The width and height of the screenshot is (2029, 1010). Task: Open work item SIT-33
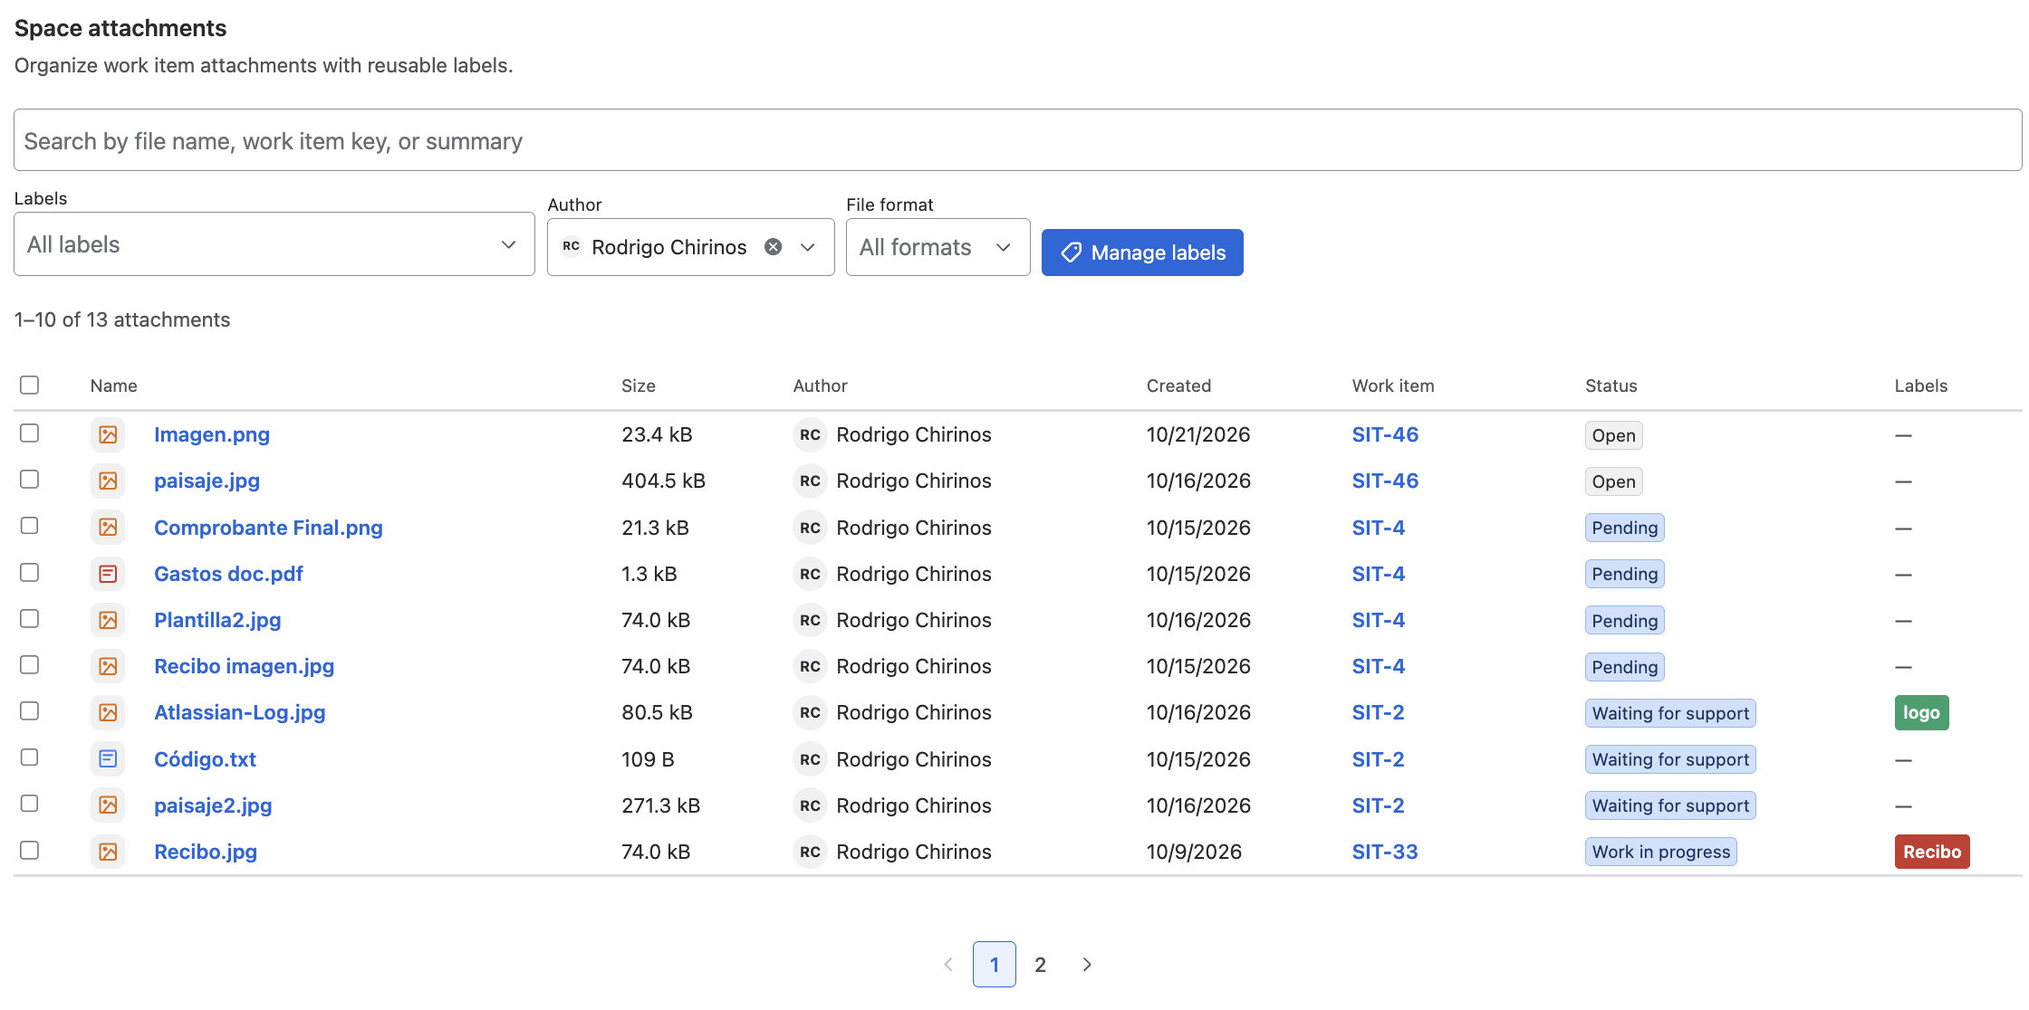[x=1385, y=852]
